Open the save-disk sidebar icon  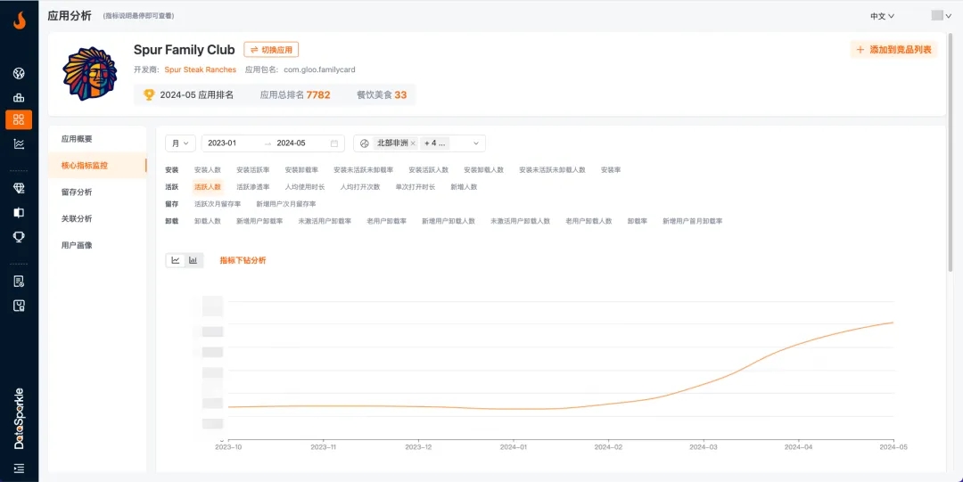pos(19,306)
